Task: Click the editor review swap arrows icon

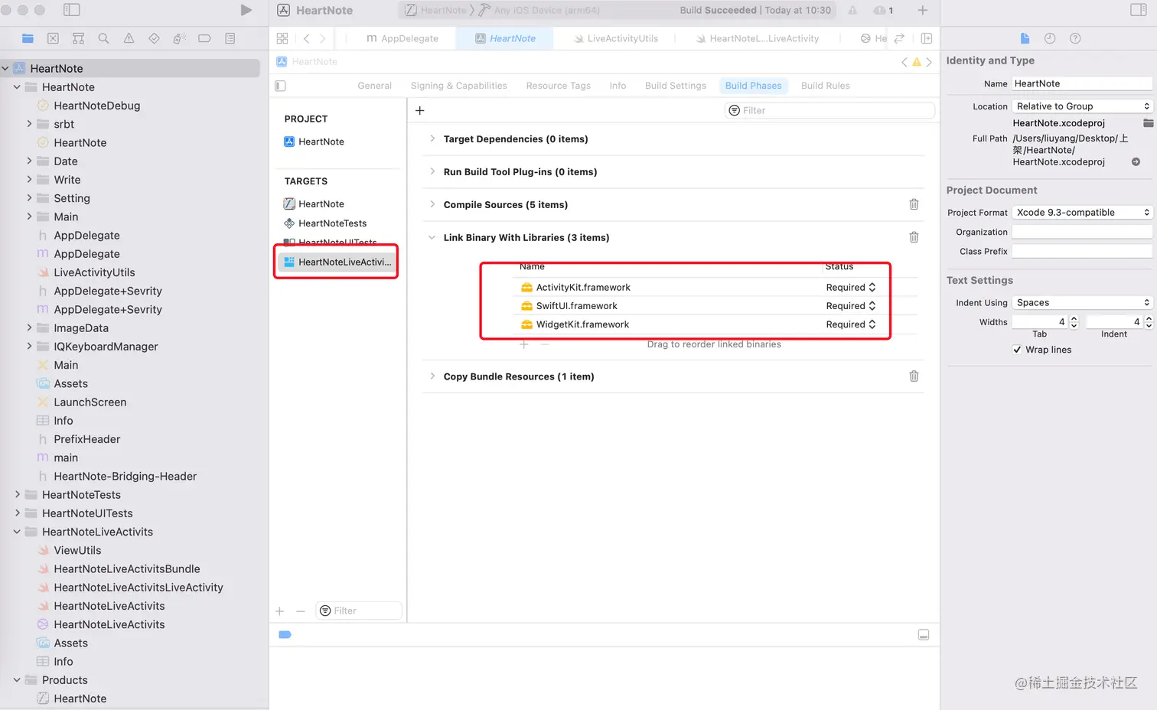Action: tap(899, 38)
